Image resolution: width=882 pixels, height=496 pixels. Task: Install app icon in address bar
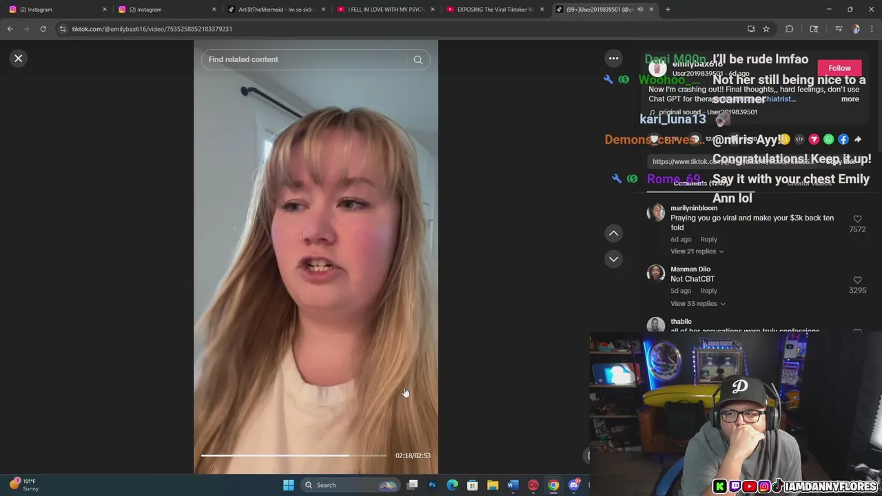[x=751, y=29]
